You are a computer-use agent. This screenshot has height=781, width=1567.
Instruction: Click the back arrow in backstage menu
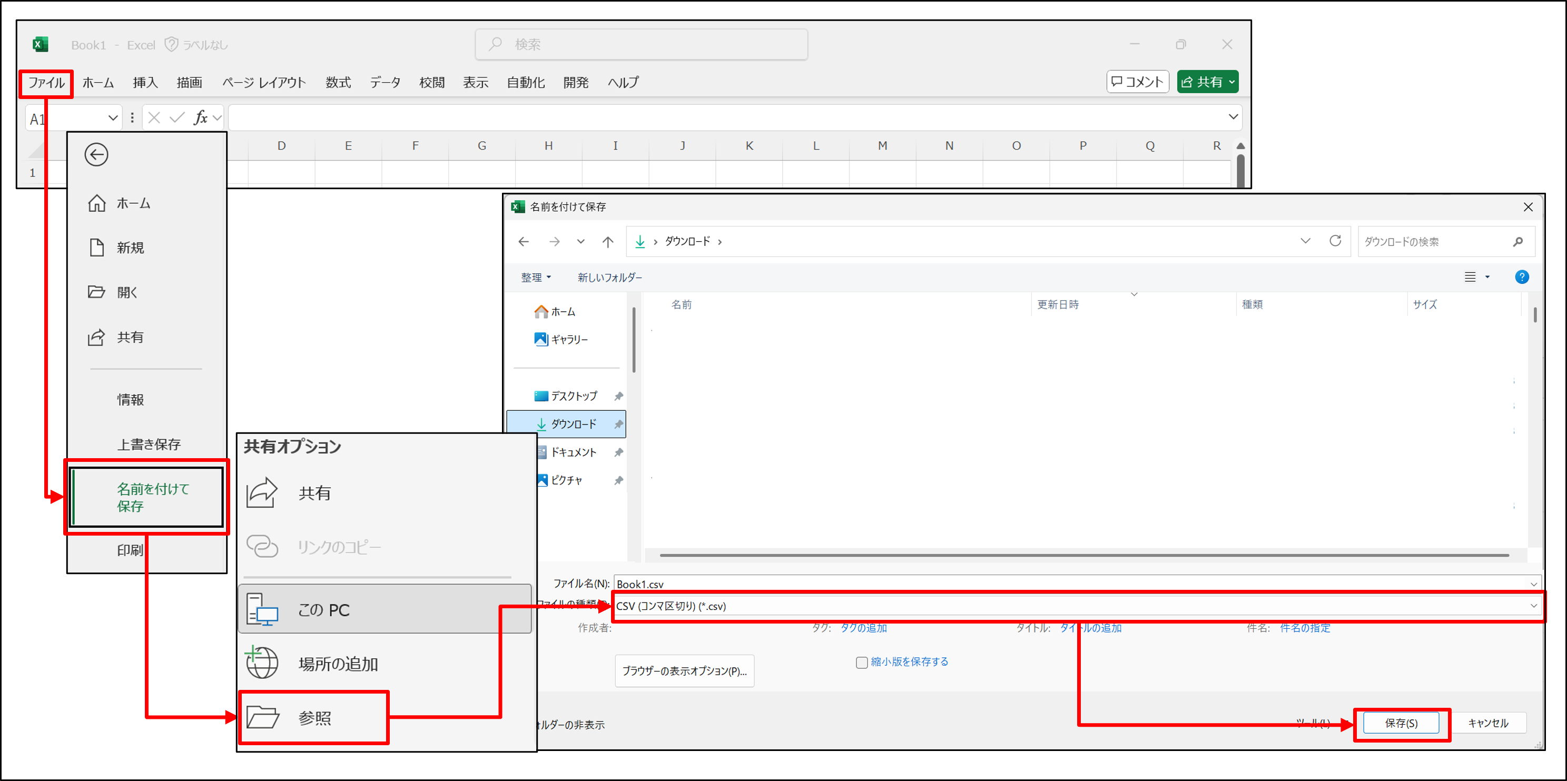[96, 154]
